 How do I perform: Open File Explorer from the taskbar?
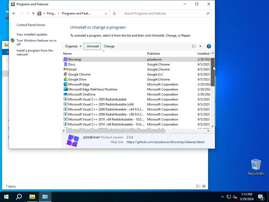pos(32,197)
